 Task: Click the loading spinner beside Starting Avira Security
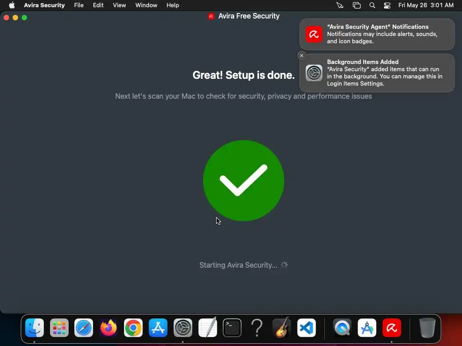284,265
